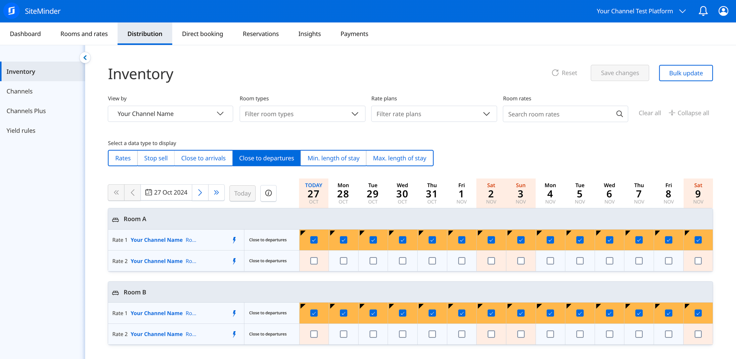Click the info icon beside Today
The width and height of the screenshot is (736, 359).
click(x=268, y=193)
